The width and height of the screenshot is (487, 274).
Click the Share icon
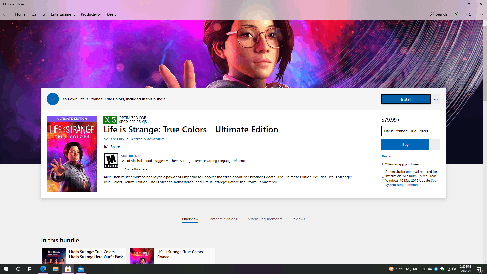coord(106,146)
